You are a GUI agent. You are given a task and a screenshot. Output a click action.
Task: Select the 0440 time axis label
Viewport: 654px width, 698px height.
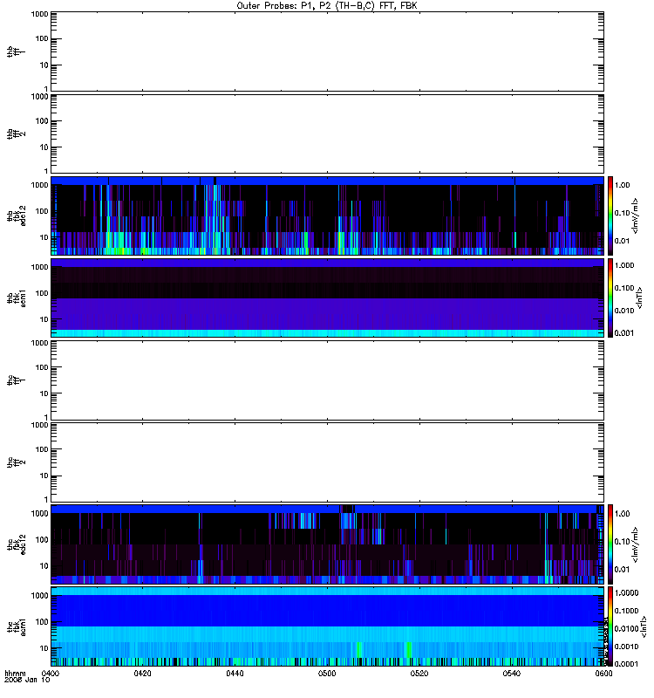(x=235, y=674)
